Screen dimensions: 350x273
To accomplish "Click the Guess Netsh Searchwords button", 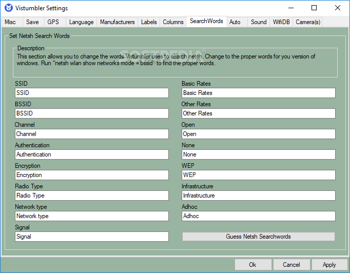I will pyautogui.click(x=259, y=237).
